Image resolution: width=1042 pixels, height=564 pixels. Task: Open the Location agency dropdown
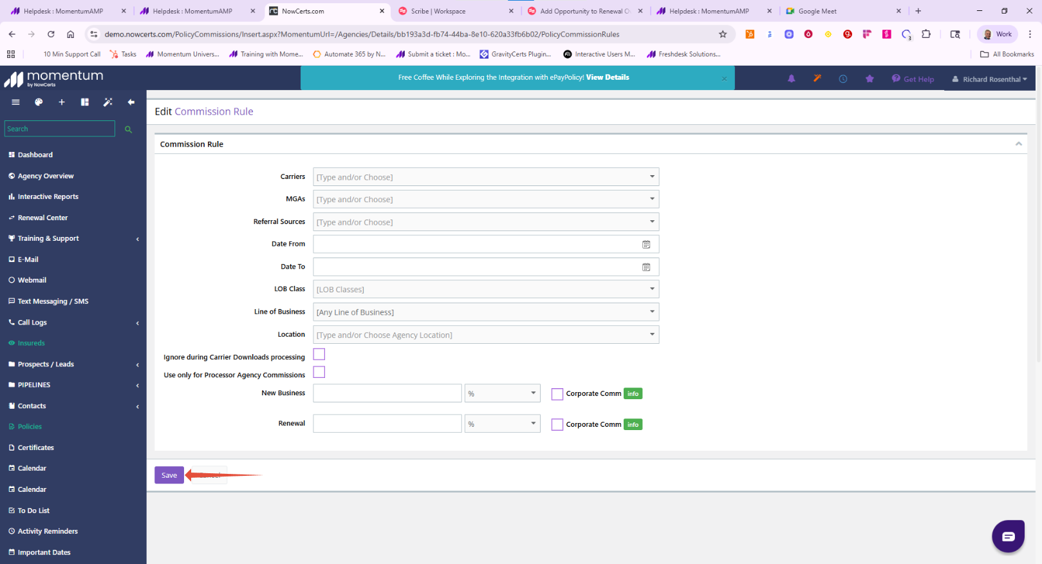pyautogui.click(x=486, y=335)
